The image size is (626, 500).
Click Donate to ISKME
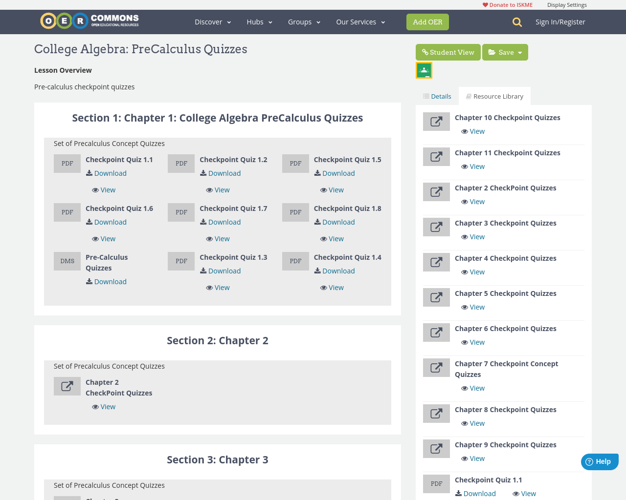click(x=507, y=4)
